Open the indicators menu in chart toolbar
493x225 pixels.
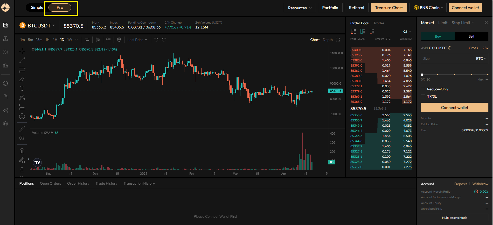pyautogui.click(x=87, y=40)
